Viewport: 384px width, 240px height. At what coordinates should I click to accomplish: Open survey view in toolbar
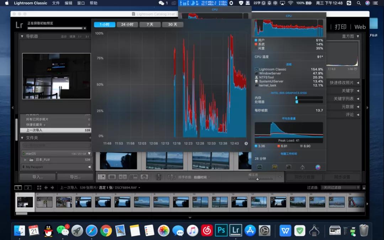[x=134, y=177]
